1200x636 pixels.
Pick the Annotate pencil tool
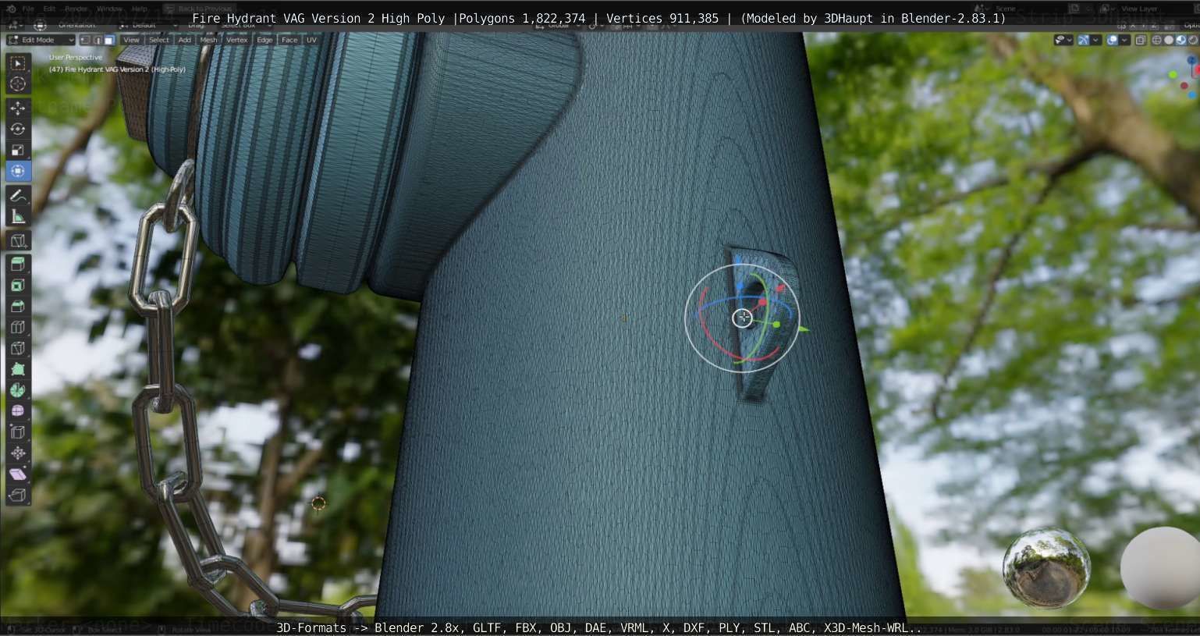18,196
